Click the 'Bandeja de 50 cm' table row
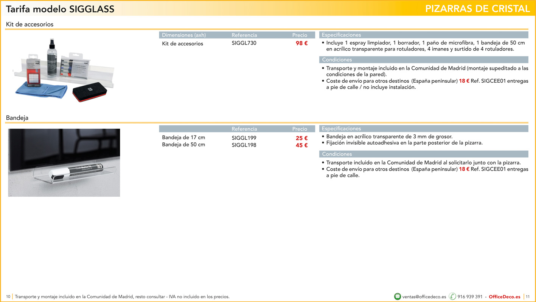This screenshot has width=536, height=302. [183, 145]
